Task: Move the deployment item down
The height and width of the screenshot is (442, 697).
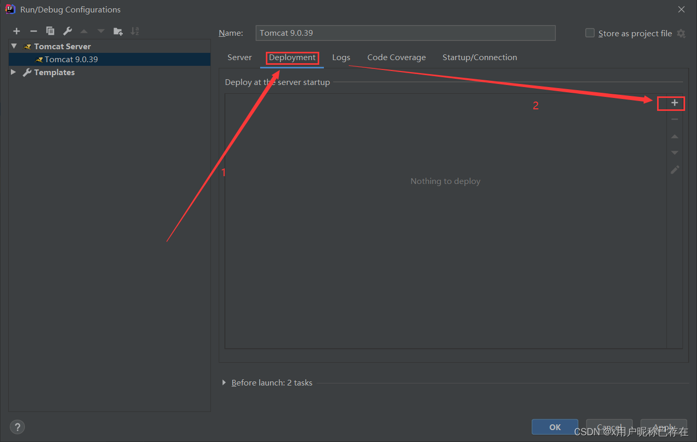Action: pos(675,153)
